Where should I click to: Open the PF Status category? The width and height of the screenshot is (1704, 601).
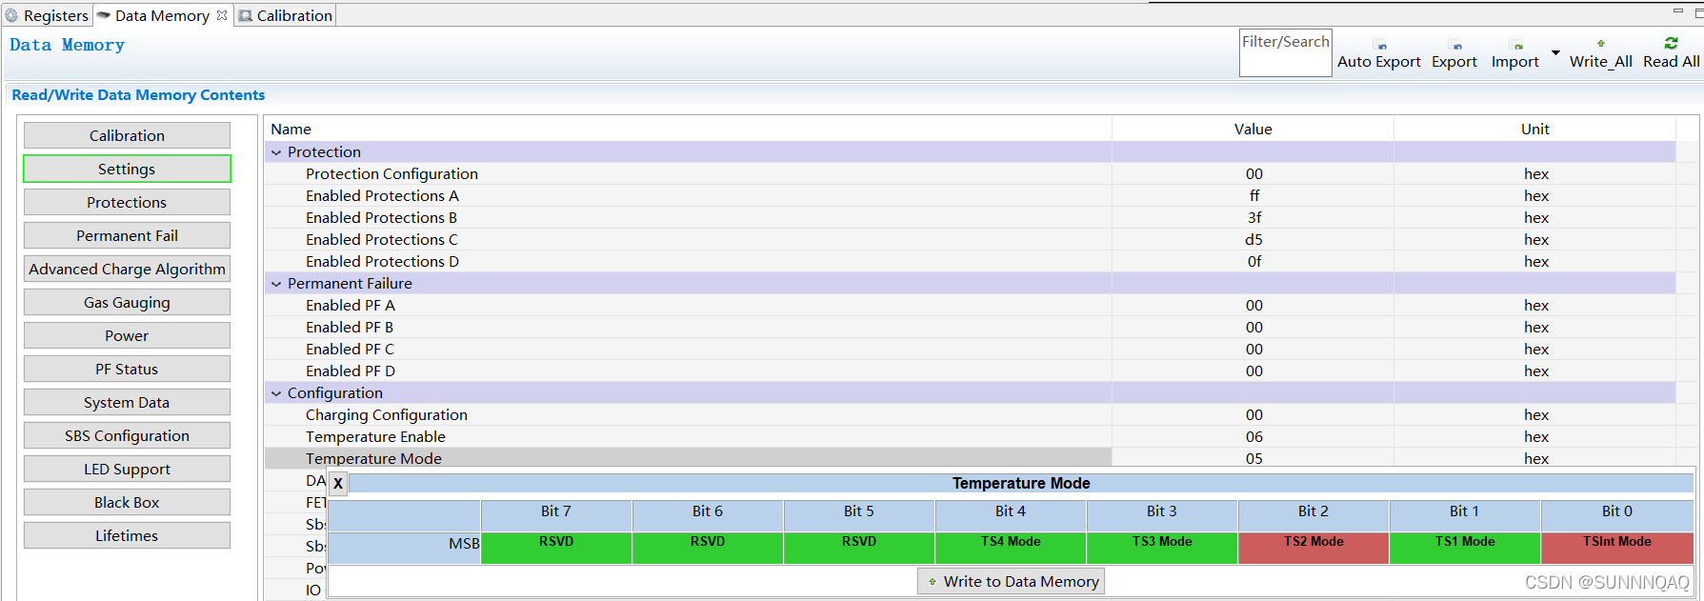127,369
